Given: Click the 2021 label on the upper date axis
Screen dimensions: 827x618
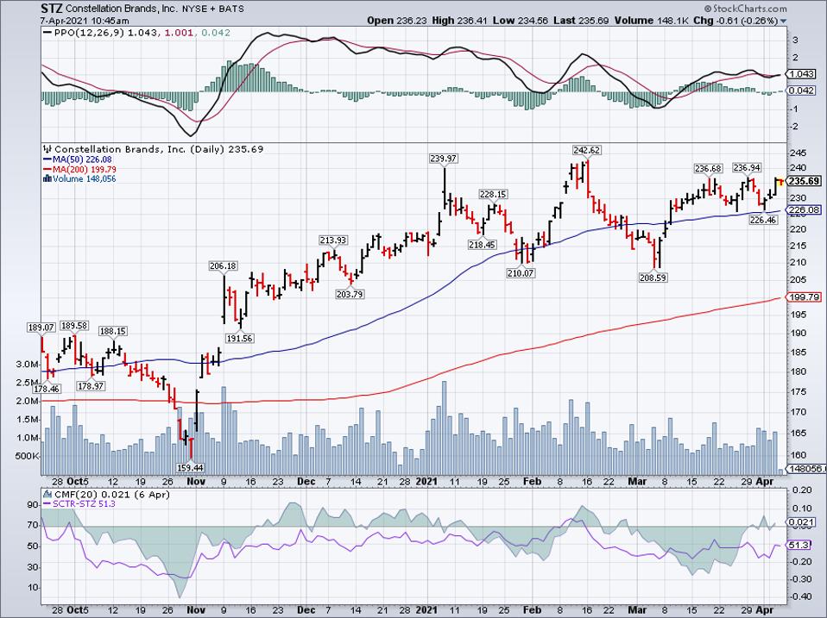Looking at the screenshot, I should (426, 481).
